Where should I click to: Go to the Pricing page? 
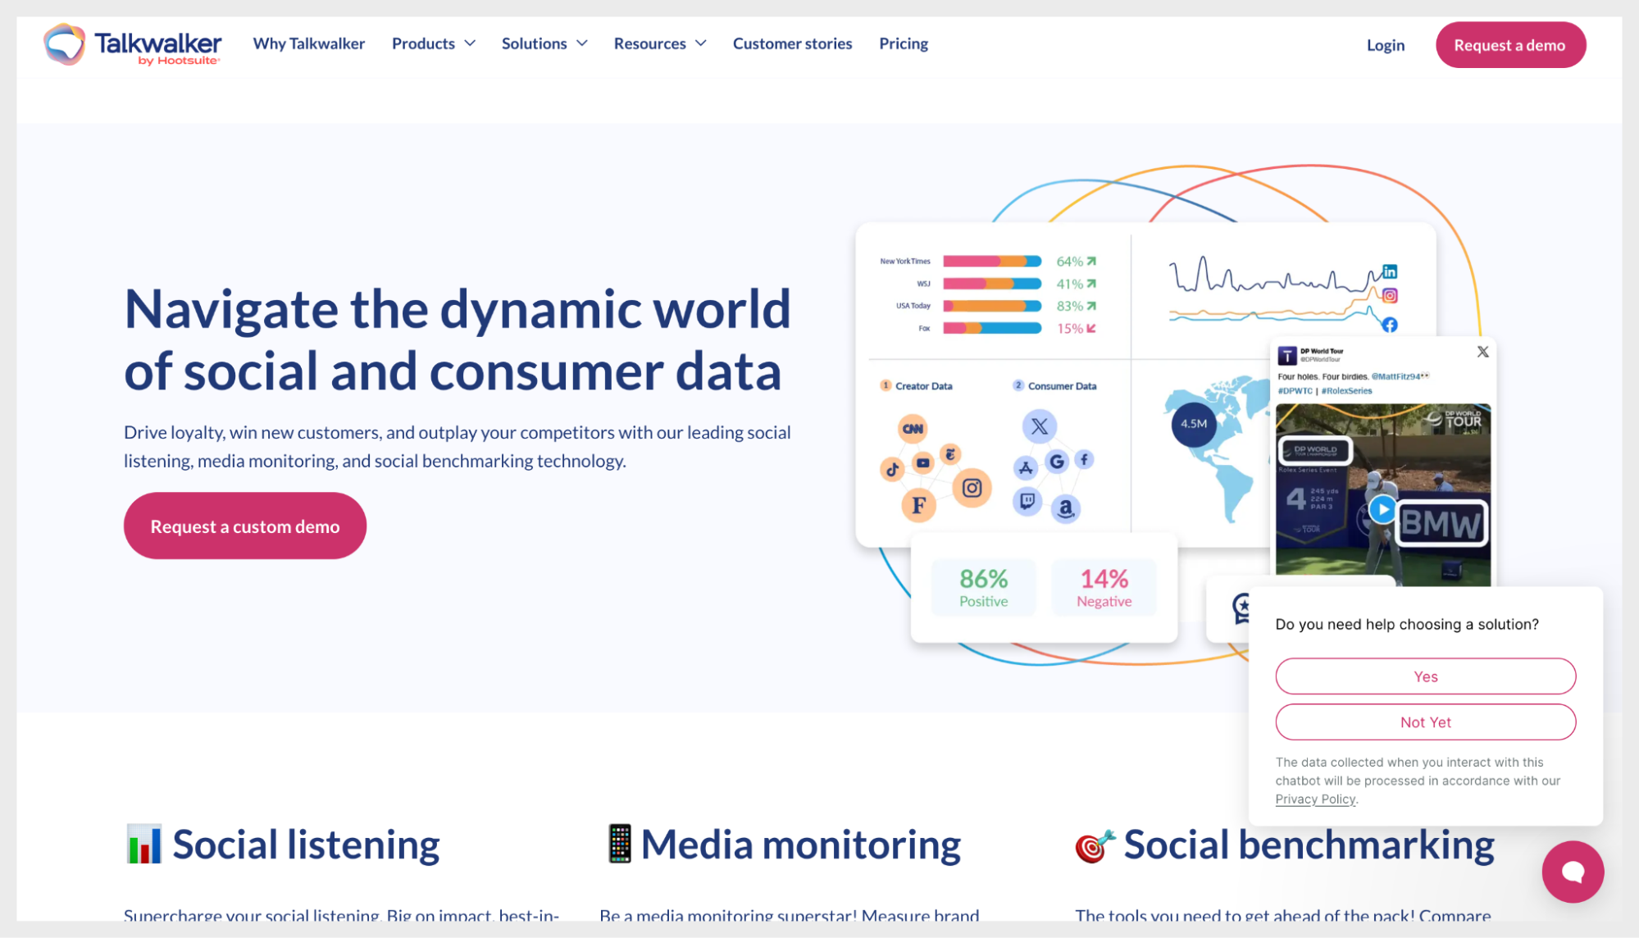click(903, 43)
